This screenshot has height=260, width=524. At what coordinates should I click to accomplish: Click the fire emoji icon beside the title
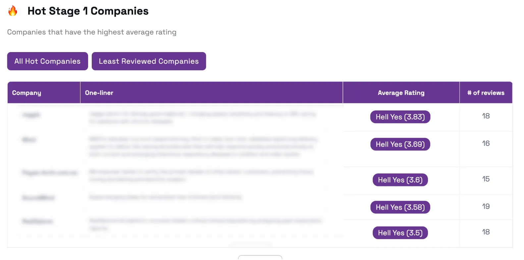click(x=13, y=11)
